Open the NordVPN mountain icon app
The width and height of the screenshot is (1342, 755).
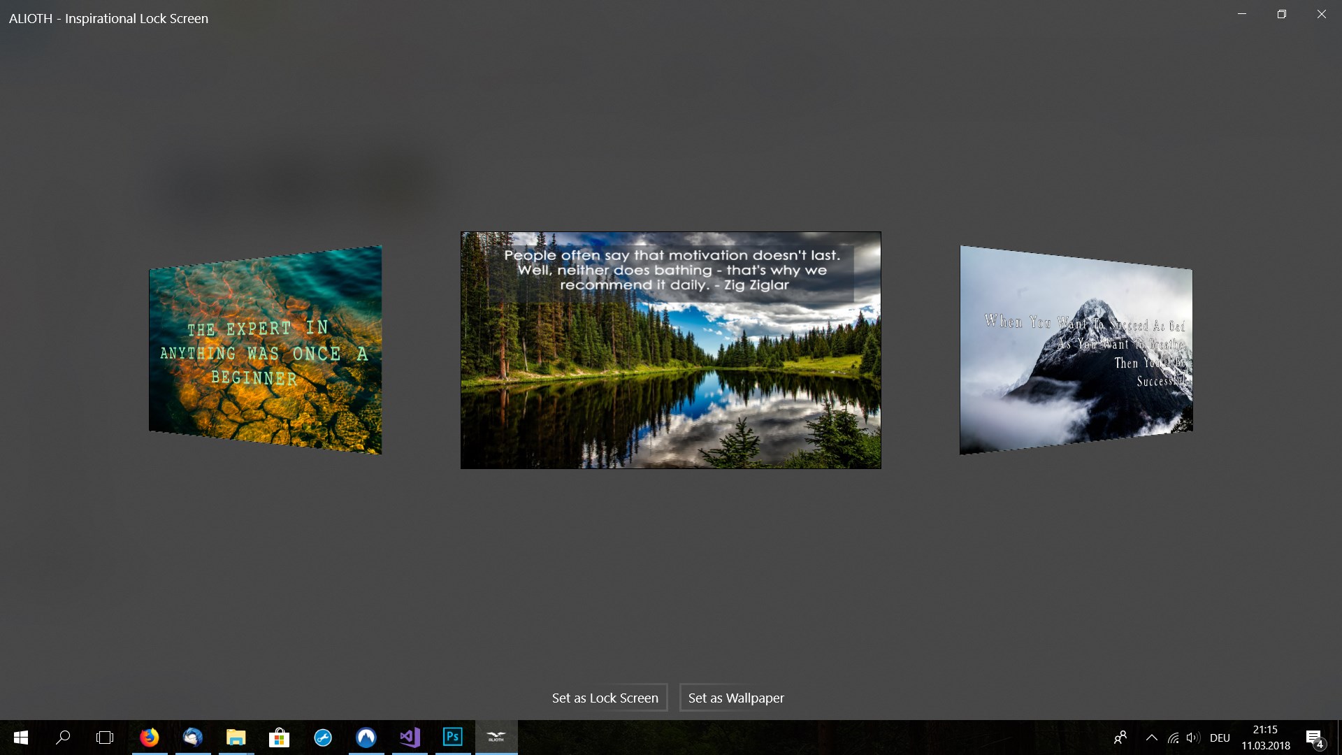pyautogui.click(x=366, y=738)
